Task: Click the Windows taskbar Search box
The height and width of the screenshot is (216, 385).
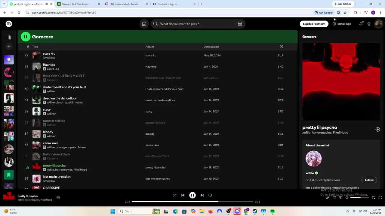Action: click(140, 211)
